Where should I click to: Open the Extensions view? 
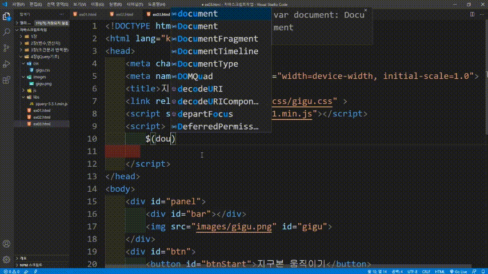pyautogui.click(x=6, y=80)
